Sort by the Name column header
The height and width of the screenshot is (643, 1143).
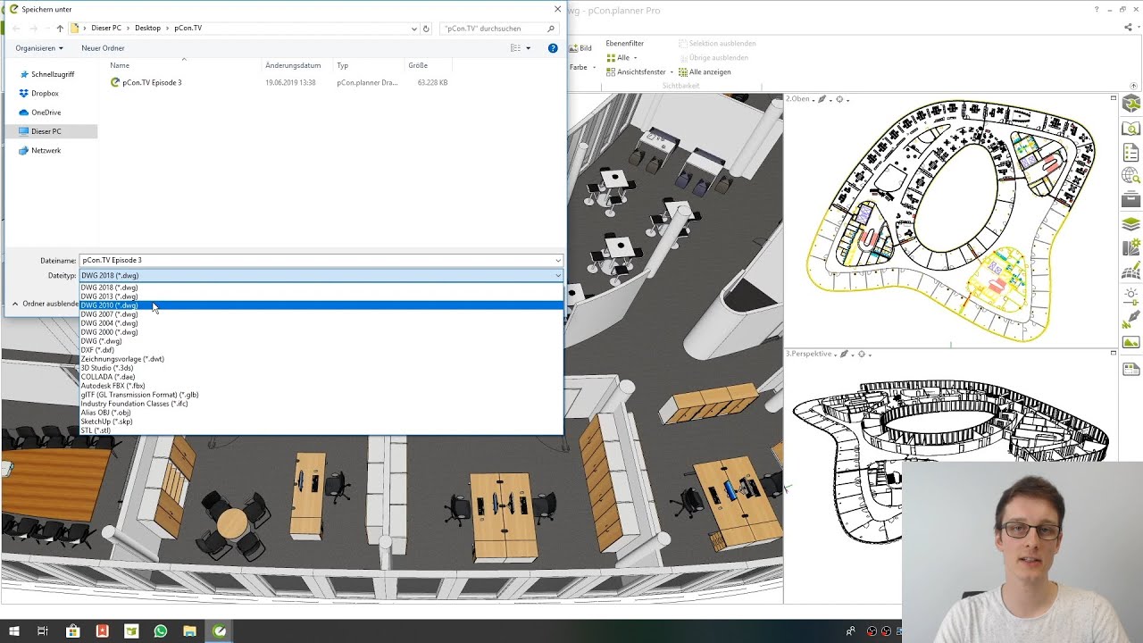point(120,65)
